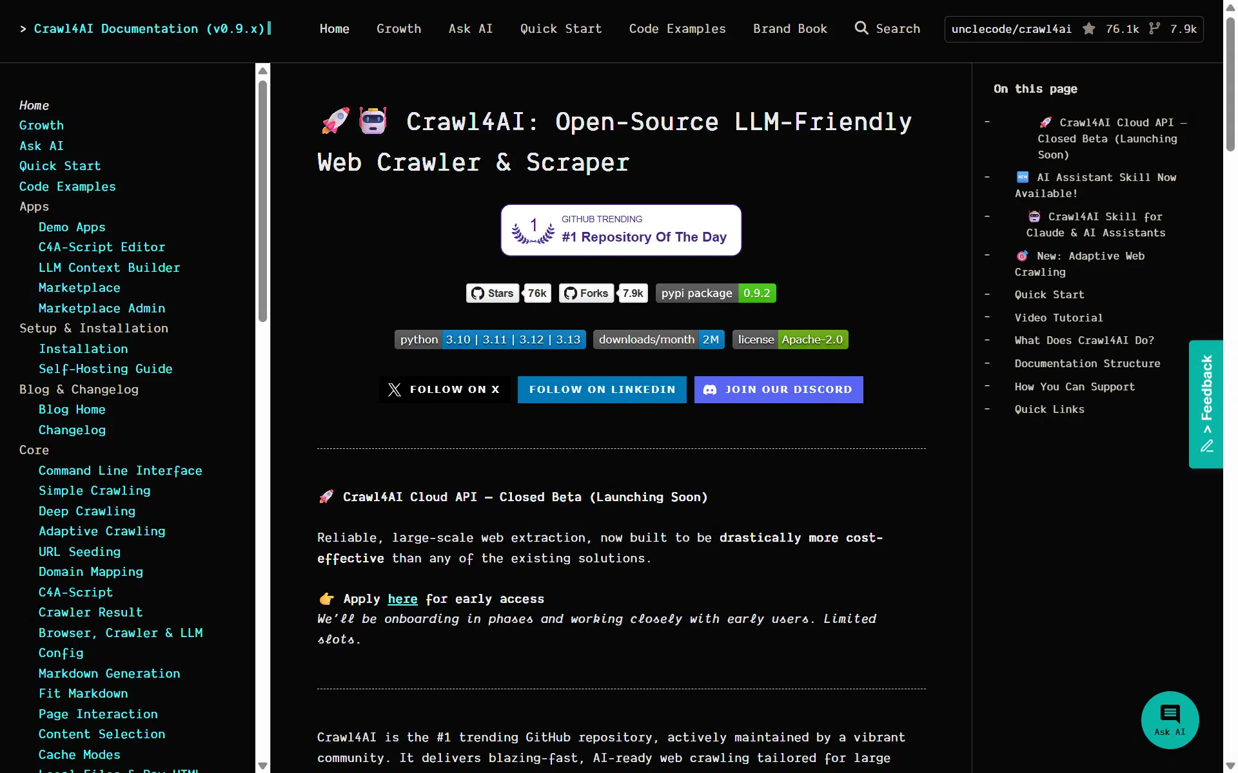
Task: Jump to How You Can Support section
Action: tap(1075, 386)
